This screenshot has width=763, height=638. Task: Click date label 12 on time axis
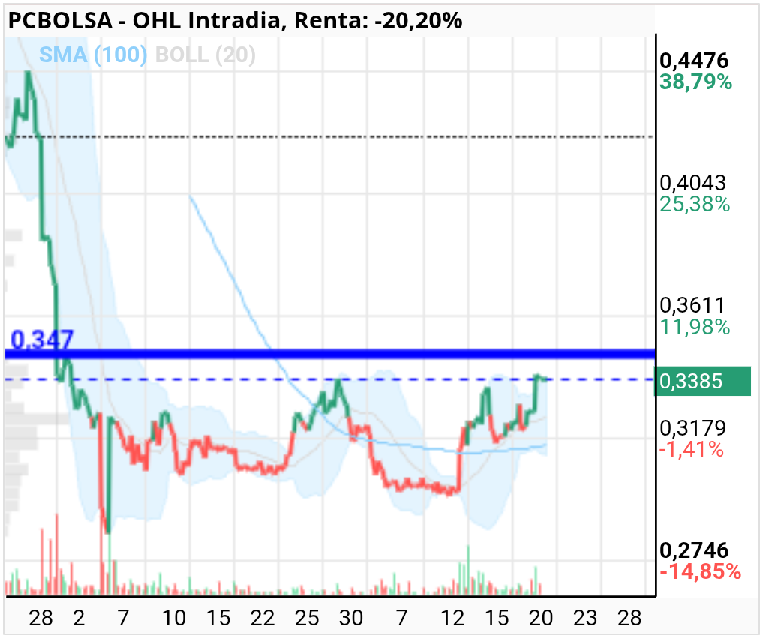[x=452, y=618]
